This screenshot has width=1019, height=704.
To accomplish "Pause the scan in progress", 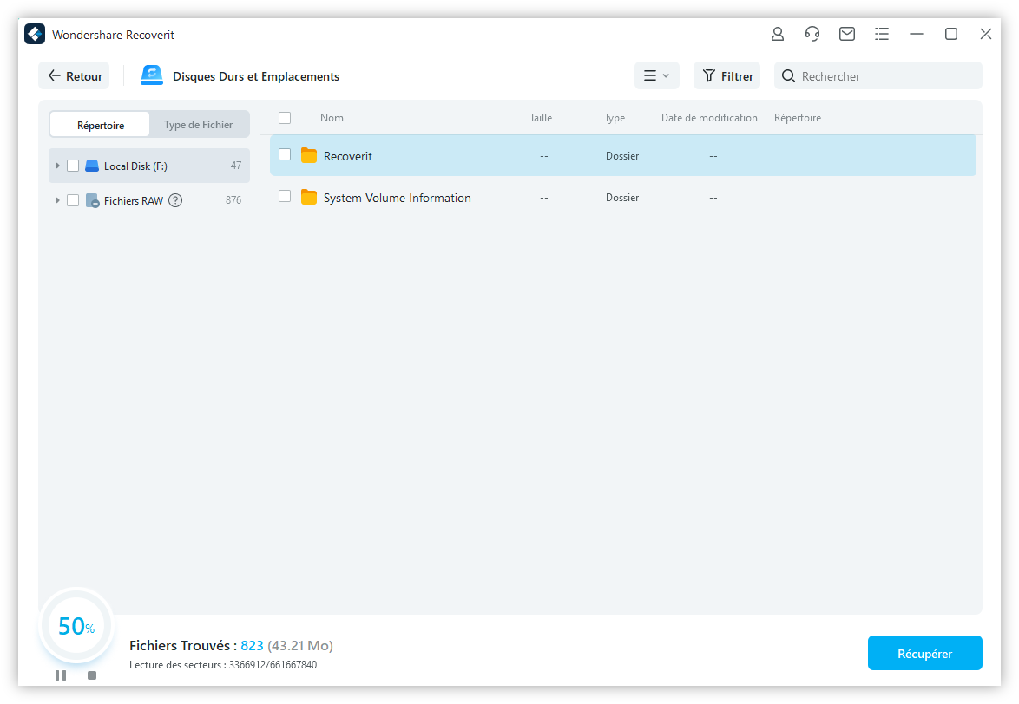I will [x=61, y=675].
